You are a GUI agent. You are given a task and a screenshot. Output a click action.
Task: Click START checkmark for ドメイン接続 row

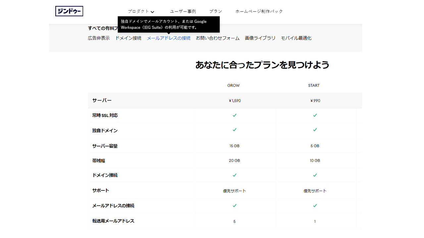[x=315, y=175]
